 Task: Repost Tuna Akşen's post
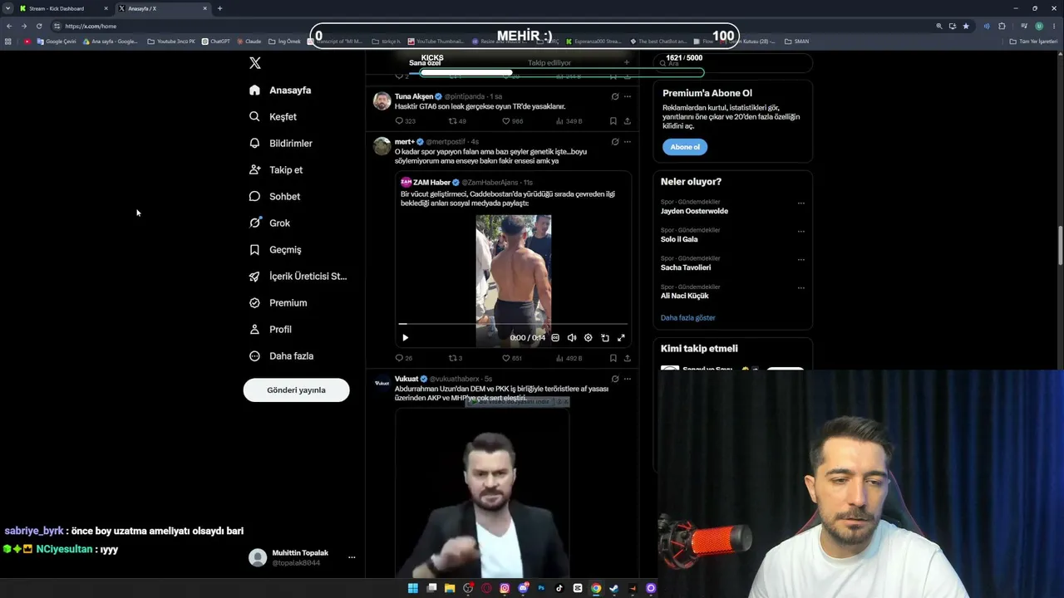click(x=457, y=121)
